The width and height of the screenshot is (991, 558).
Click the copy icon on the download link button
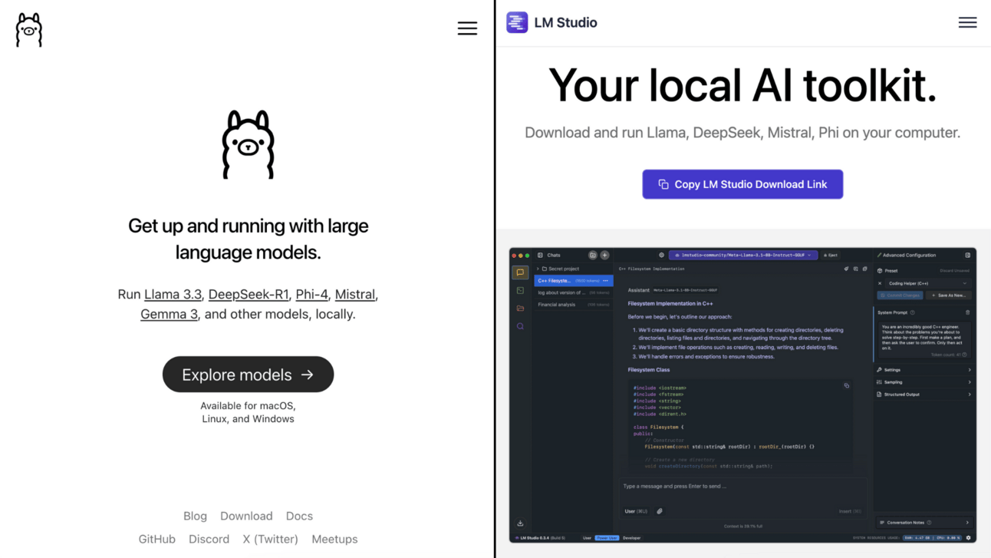(x=663, y=184)
